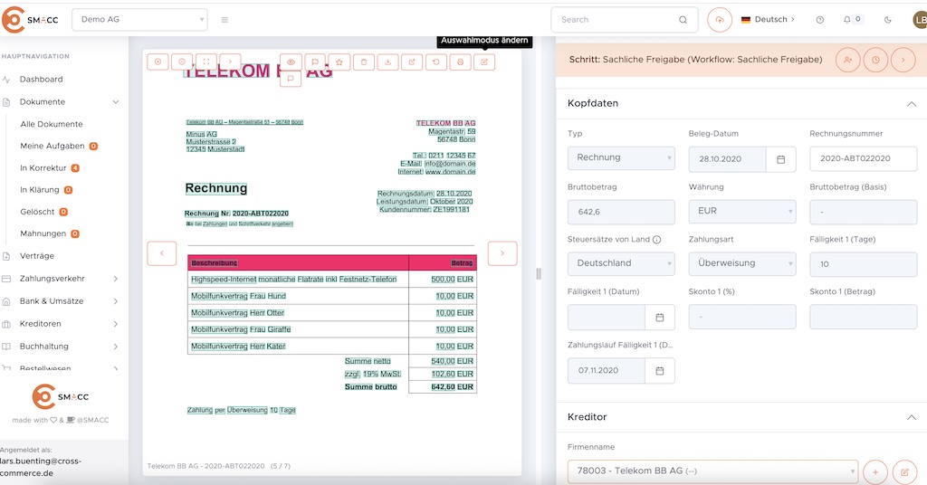Viewport: 927px width, 485px height.
Task: Click the trash delete icon above document
Action: (364, 62)
